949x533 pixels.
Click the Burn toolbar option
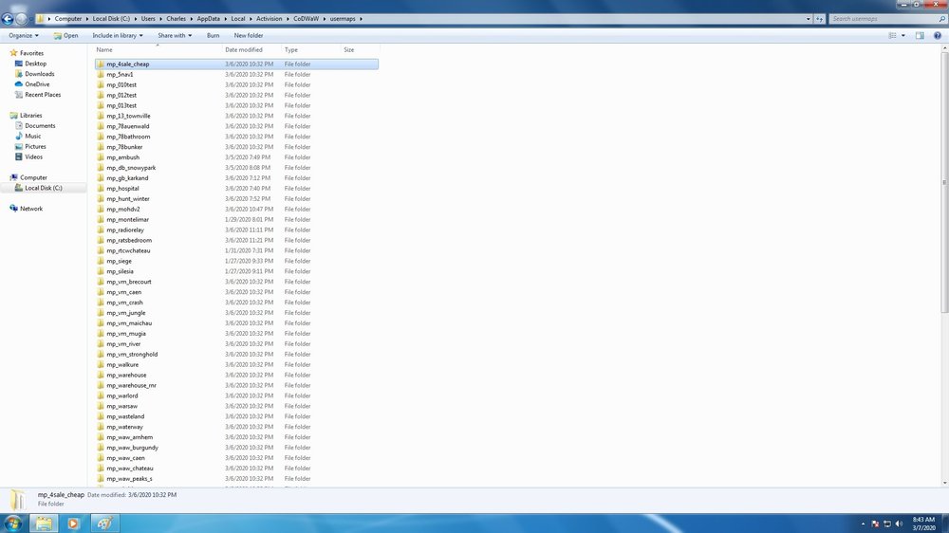pos(213,35)
